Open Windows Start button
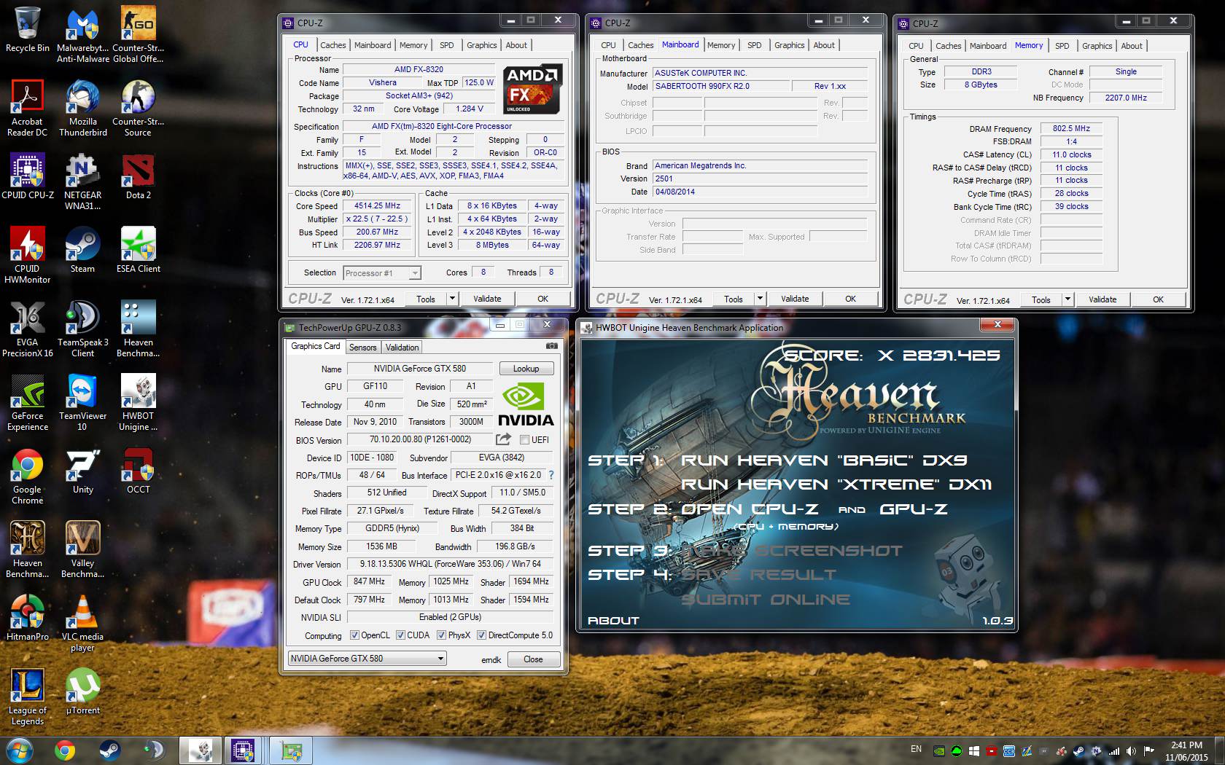The image size is (1225, 765). 19,750
